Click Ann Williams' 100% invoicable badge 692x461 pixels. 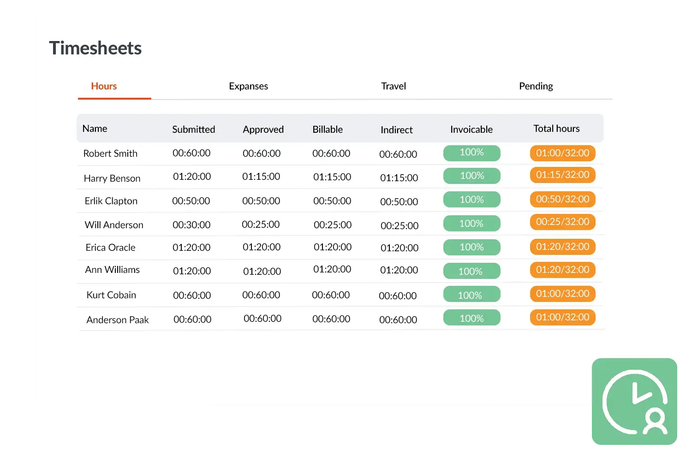[x=471, y=271]
